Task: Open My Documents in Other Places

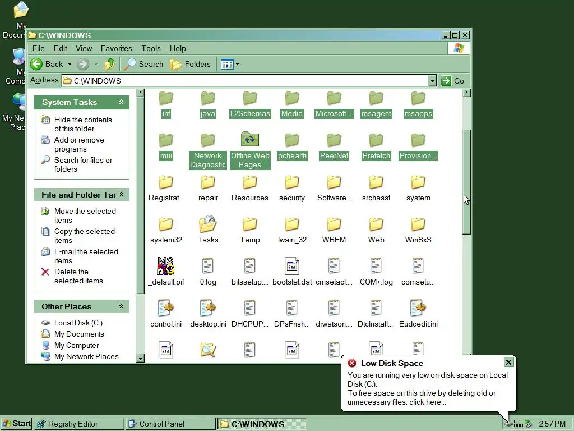Action: pos(79,334)
